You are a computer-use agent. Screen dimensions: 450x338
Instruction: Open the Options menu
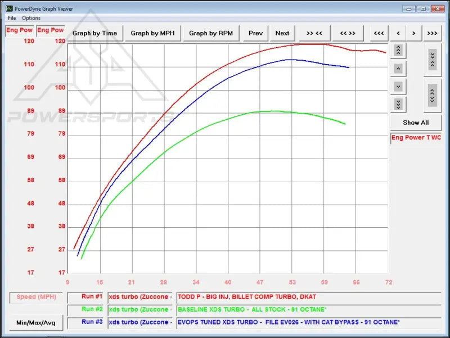31,17
